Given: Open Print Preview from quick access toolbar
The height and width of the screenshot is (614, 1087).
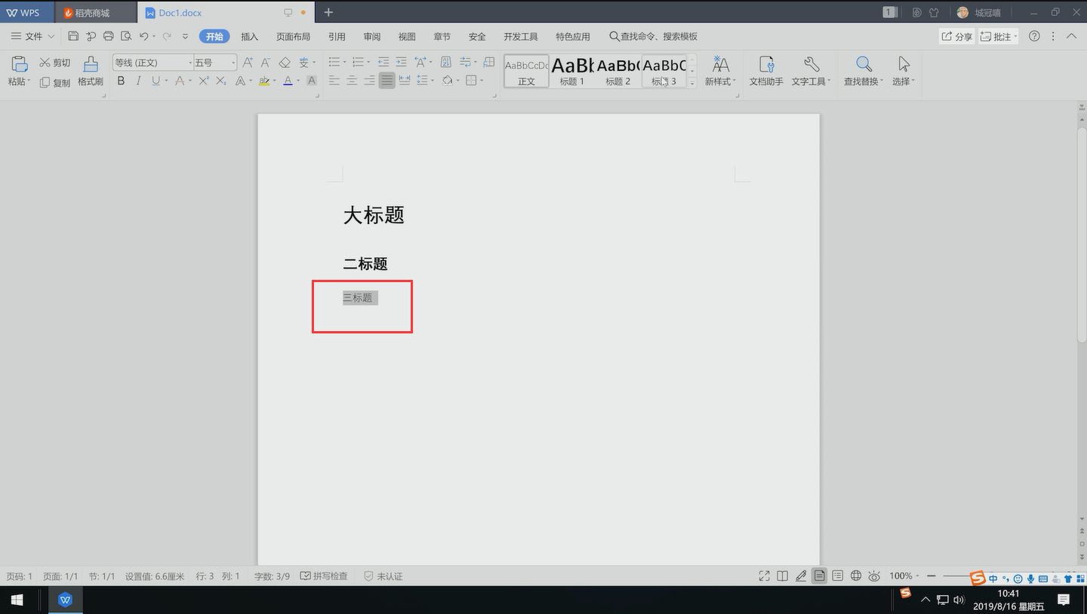Looking at the screenshot, I should pyautogui.click(x=126, y=36).
